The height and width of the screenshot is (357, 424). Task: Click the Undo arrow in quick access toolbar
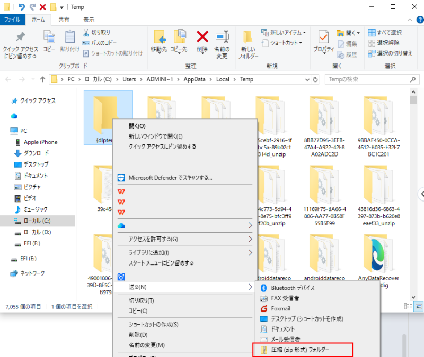[21, 7]
